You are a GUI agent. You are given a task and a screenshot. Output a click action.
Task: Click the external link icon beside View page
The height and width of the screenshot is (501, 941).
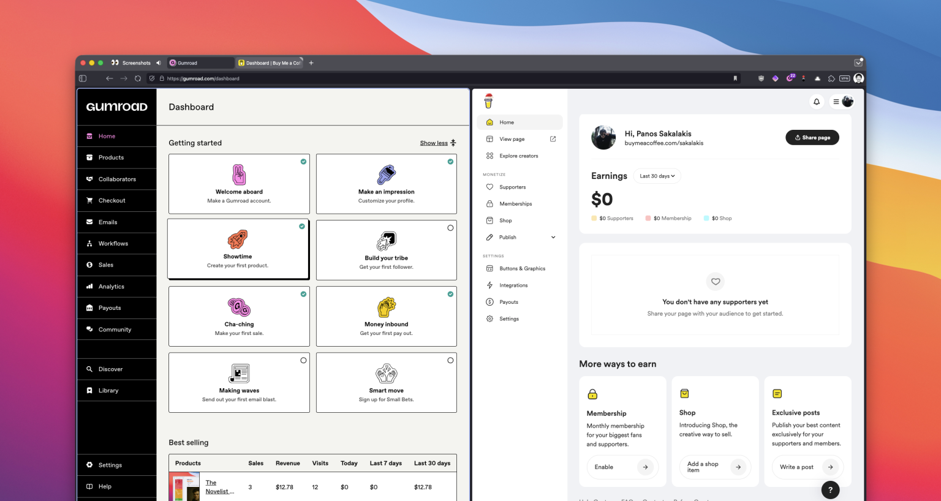click(553, 139)
